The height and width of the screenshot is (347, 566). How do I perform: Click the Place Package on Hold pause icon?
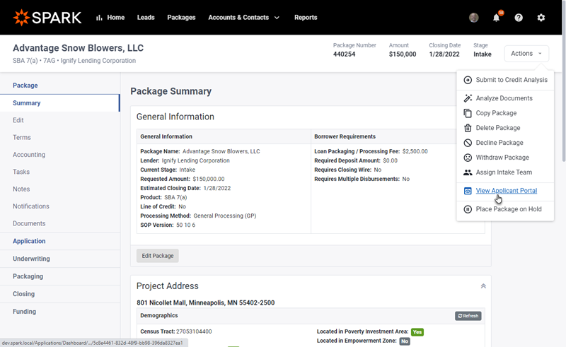click(x=468, y=209)
